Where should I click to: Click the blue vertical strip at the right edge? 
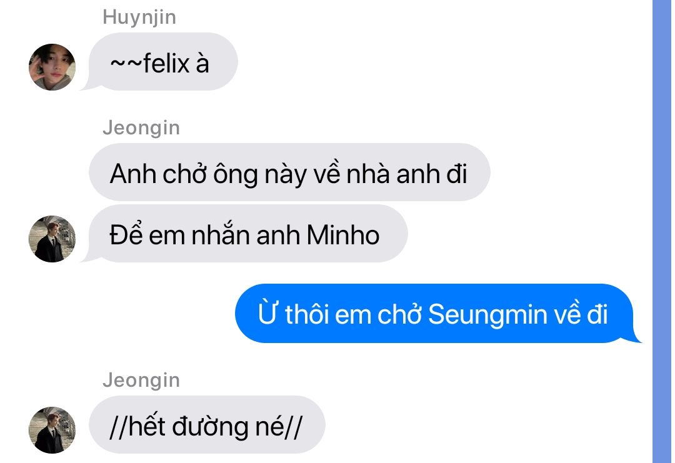662,231
